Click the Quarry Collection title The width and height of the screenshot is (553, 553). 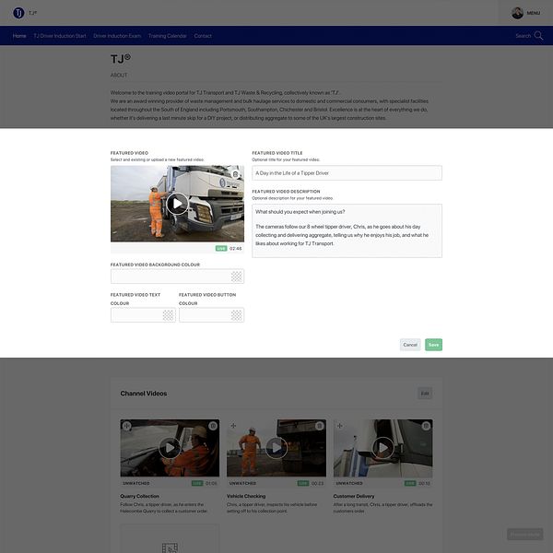pos(140,496)
